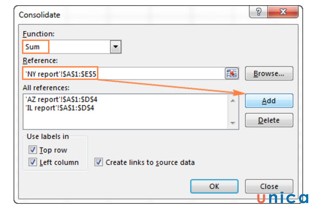The height and width of the screenshot is (208, 313).
Task: Uncheck the Left column option
Action: point(33,162)
